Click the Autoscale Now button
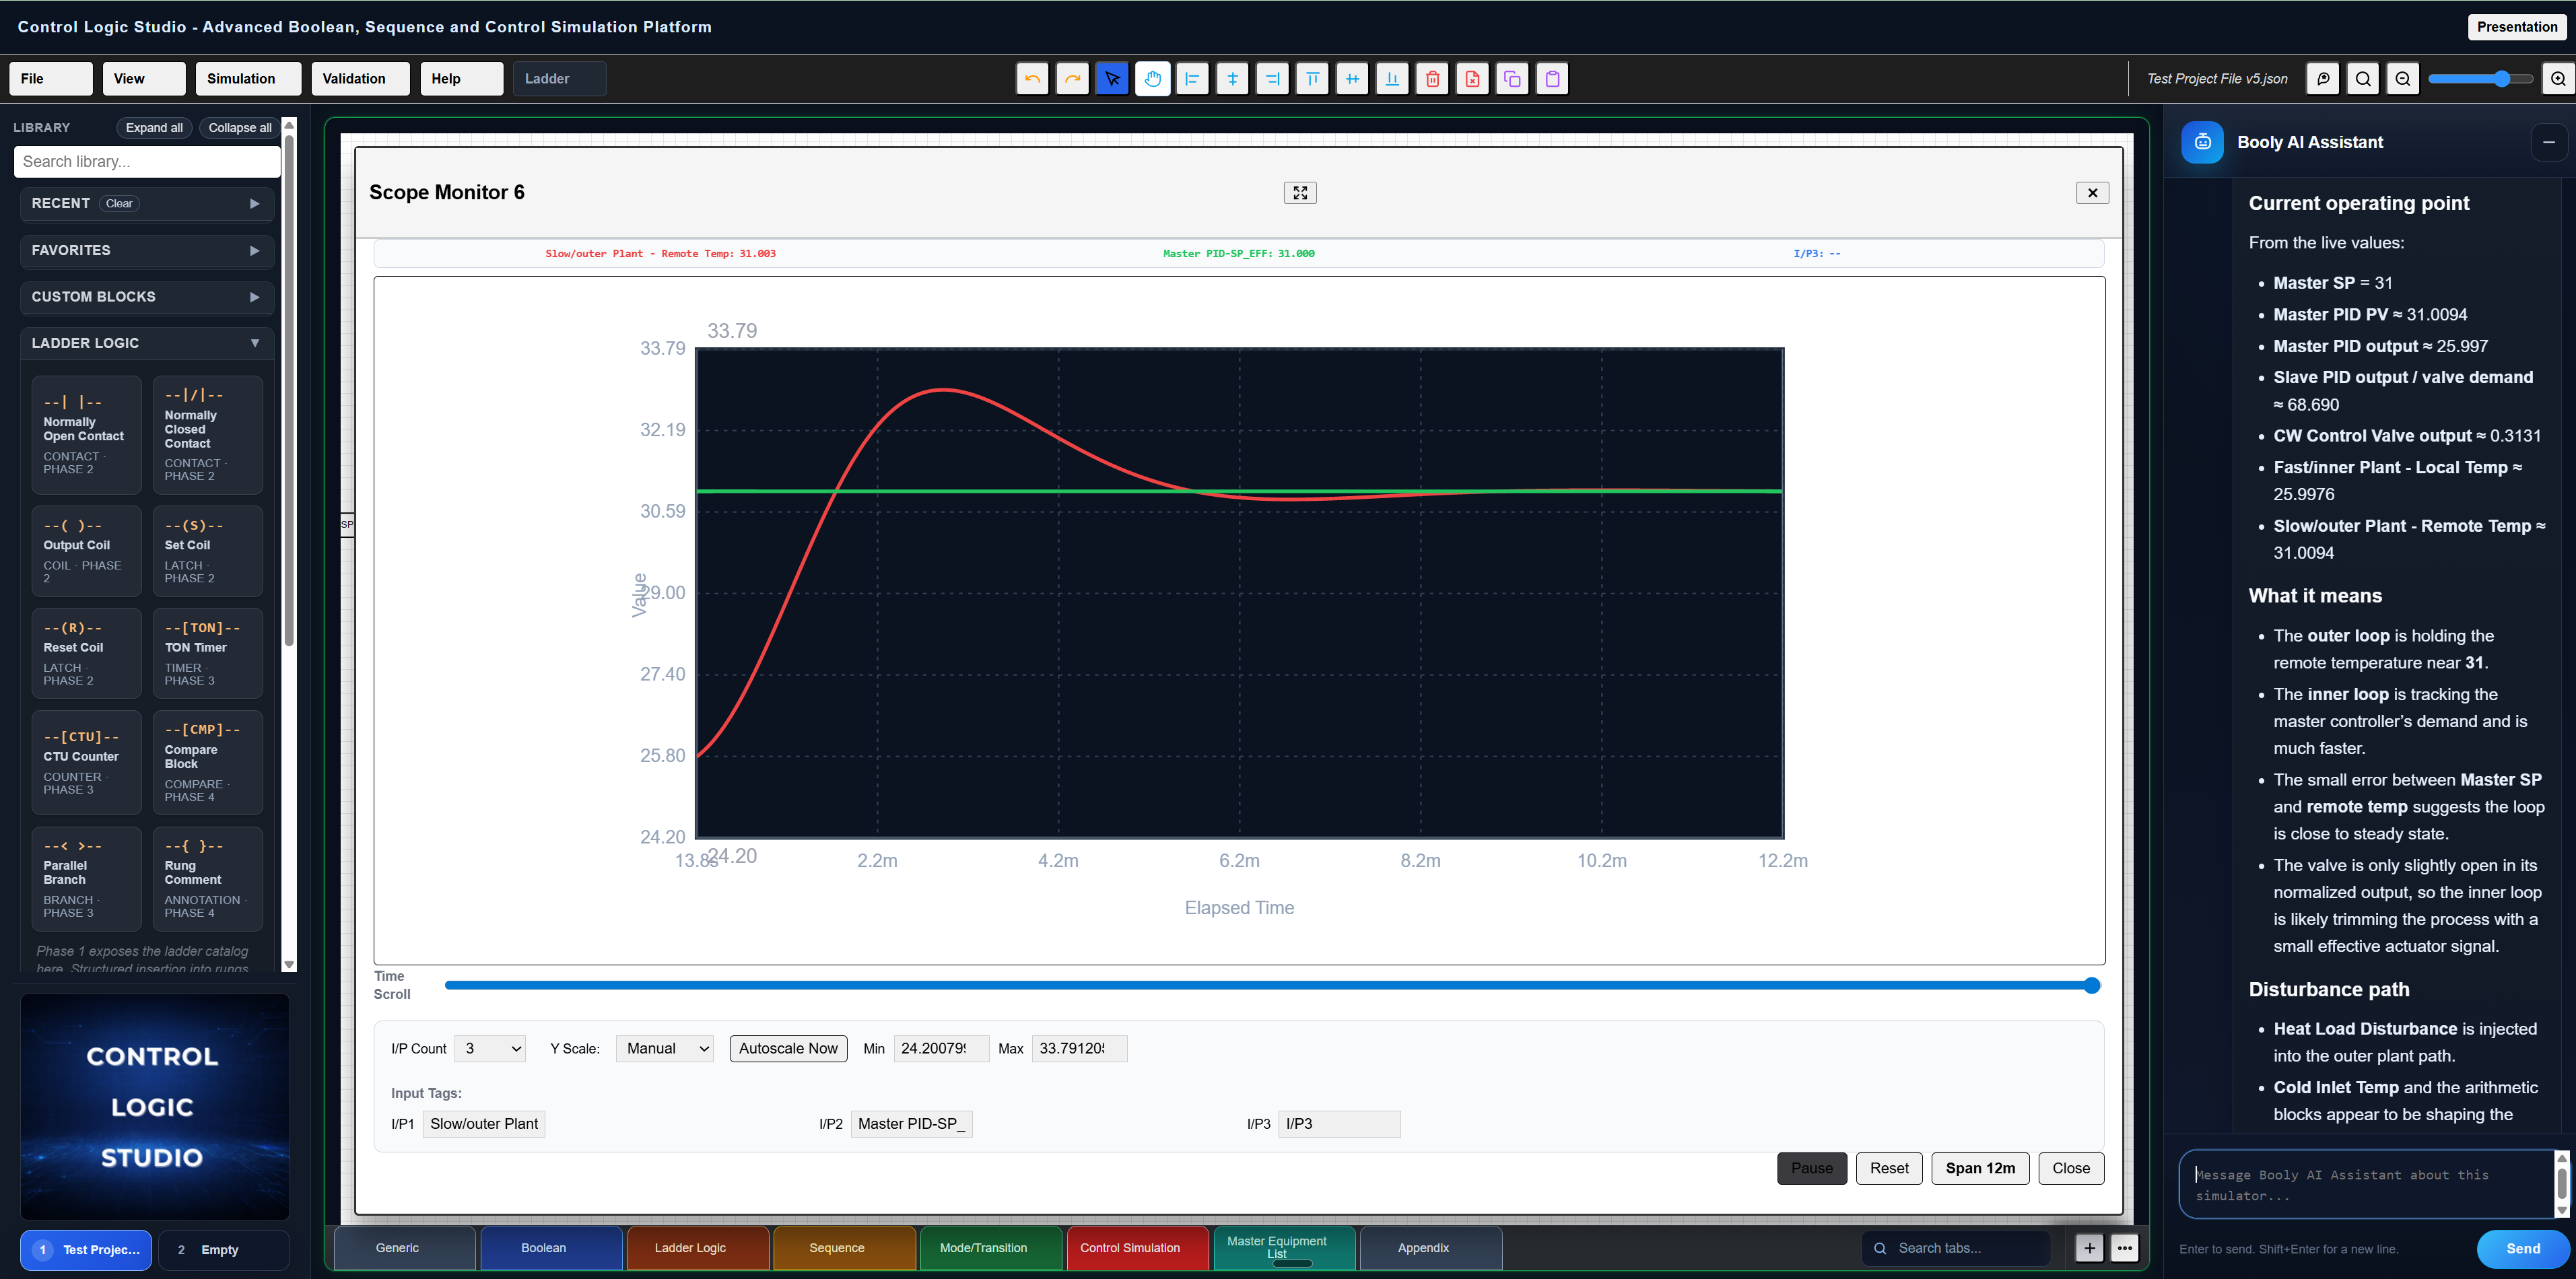Image resolution: width=2576 pixels, height=1279 pixels. pos(788,1048)
